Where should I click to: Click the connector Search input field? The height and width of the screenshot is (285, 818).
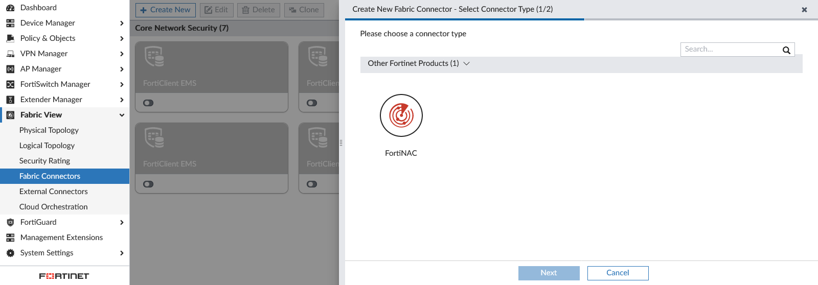click(x=730, y=50)
